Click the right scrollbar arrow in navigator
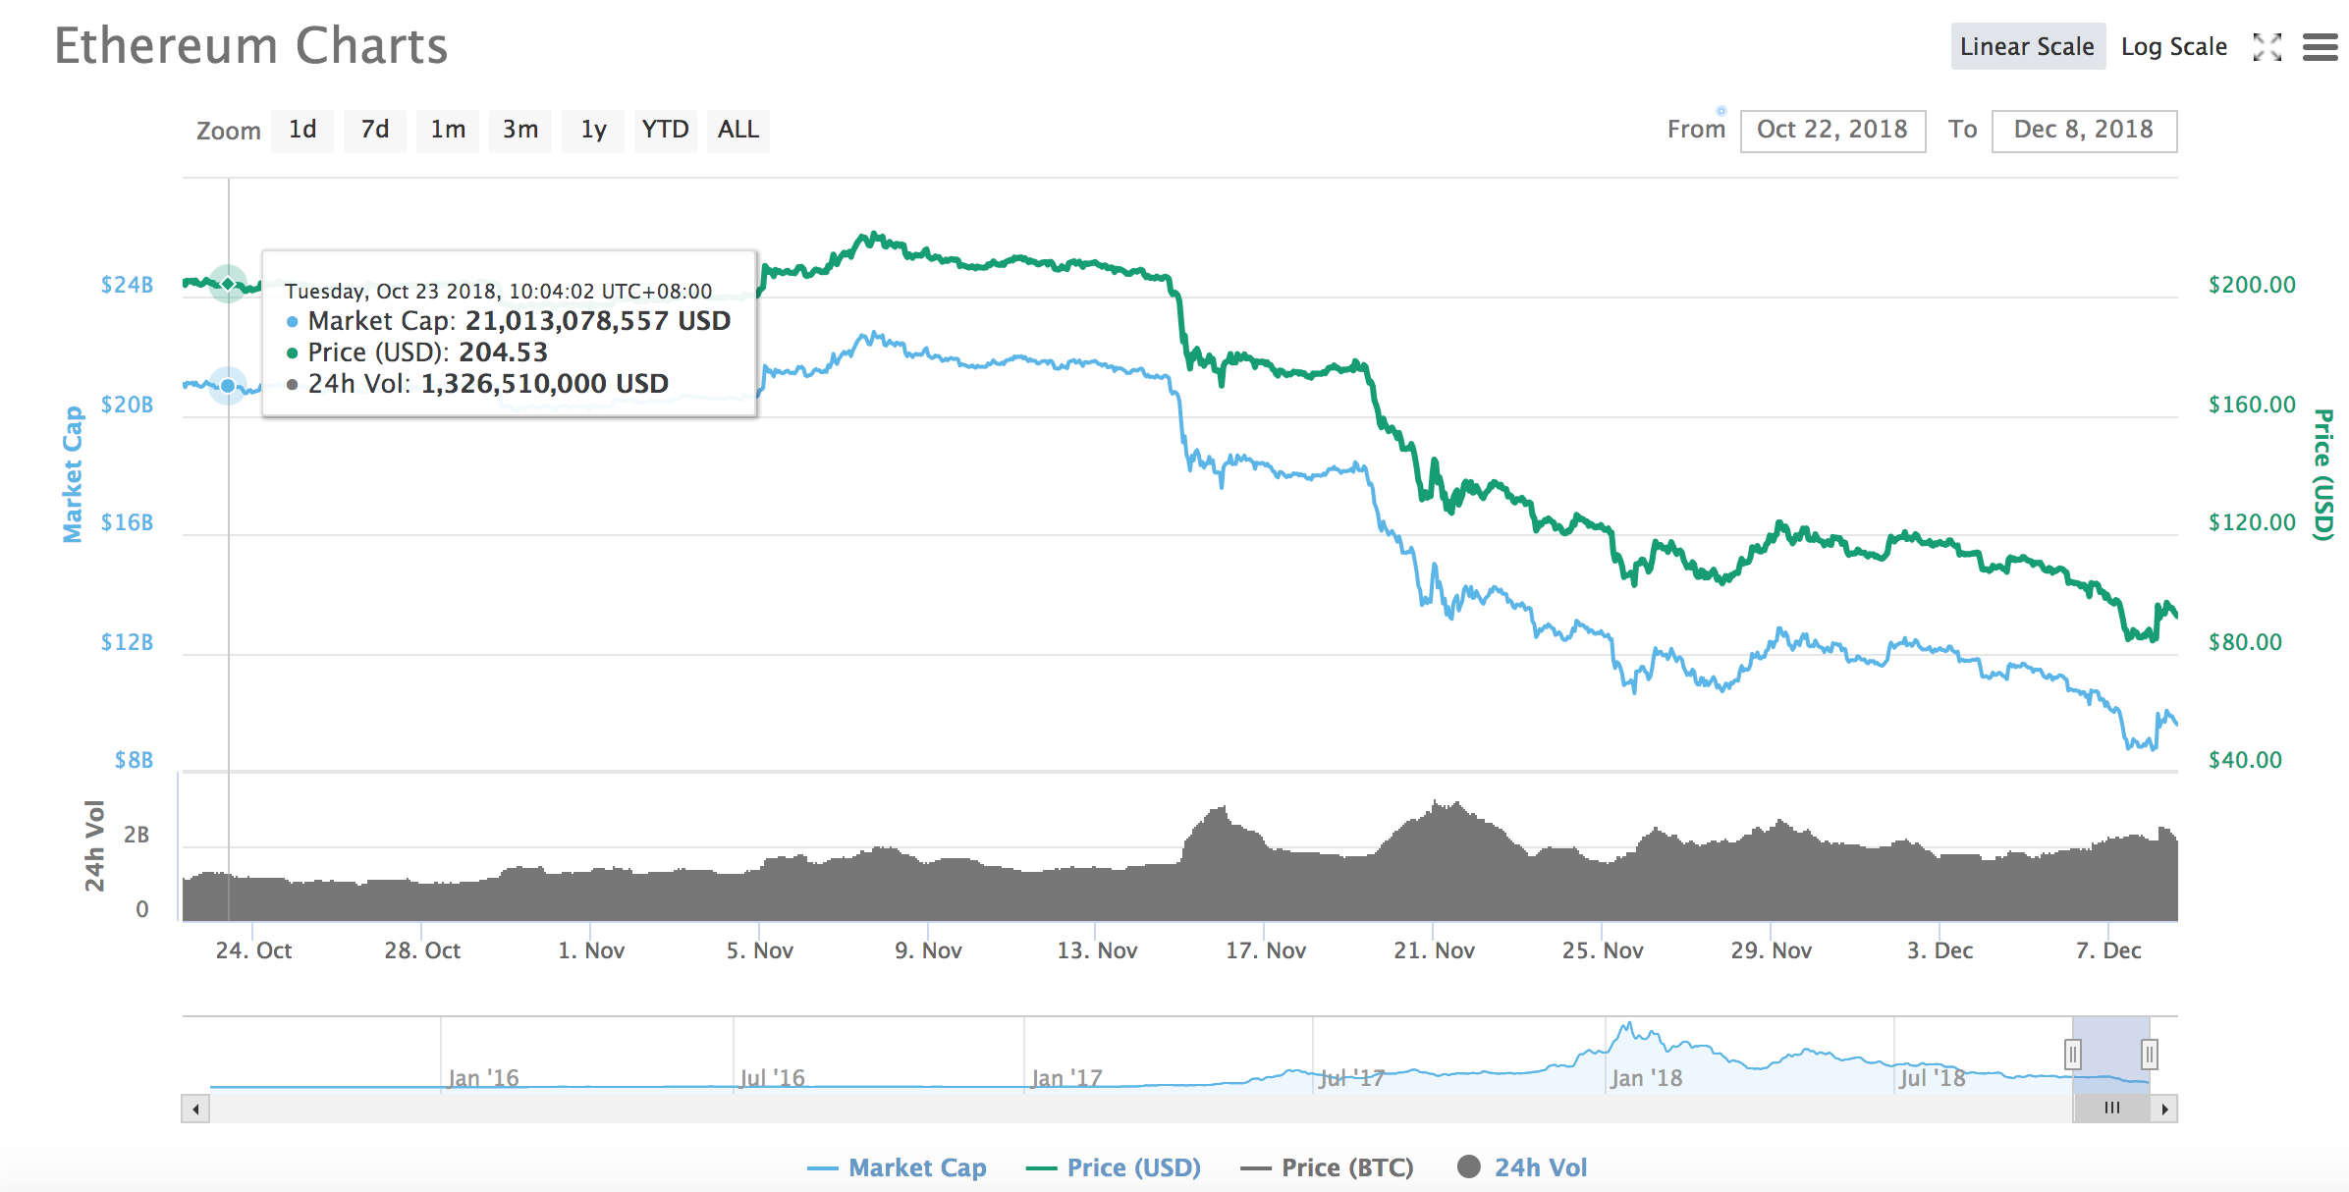2349x1192 pixels. coord(2164,1110)
